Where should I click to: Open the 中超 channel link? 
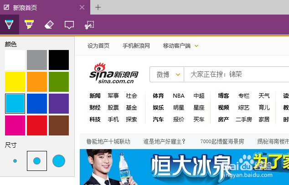point(199,96)
